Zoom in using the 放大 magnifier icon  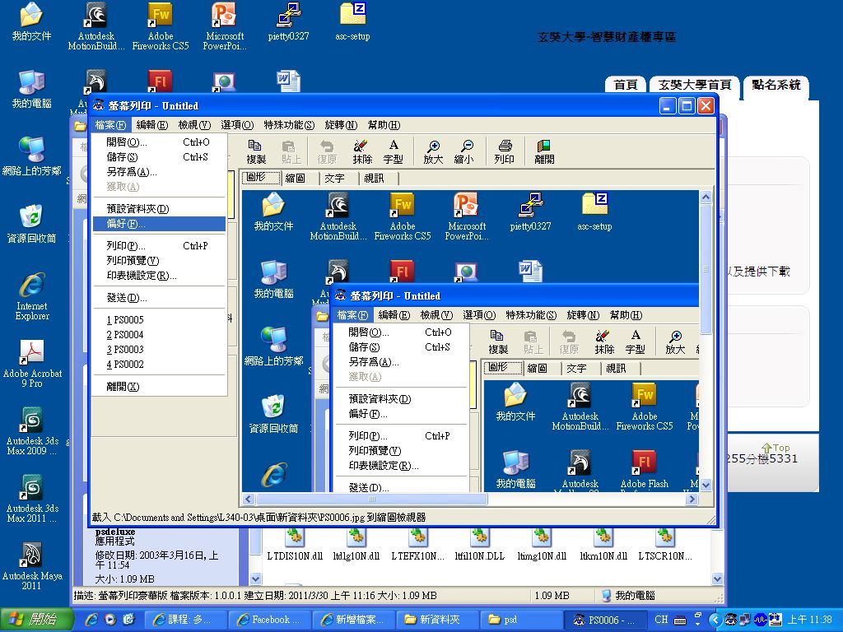tap(432, 151)
